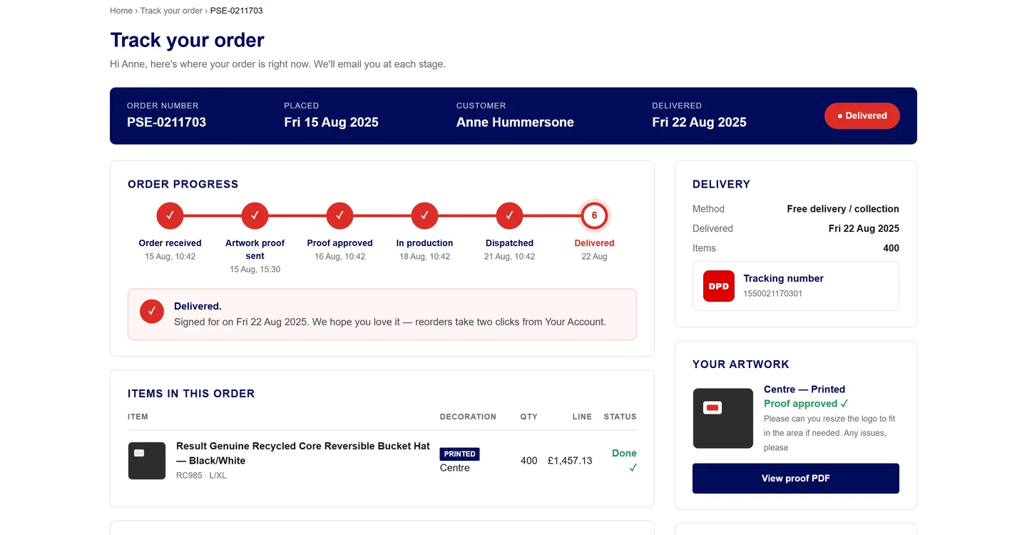Open the artwork proof thumbnail

pos(722,418)
